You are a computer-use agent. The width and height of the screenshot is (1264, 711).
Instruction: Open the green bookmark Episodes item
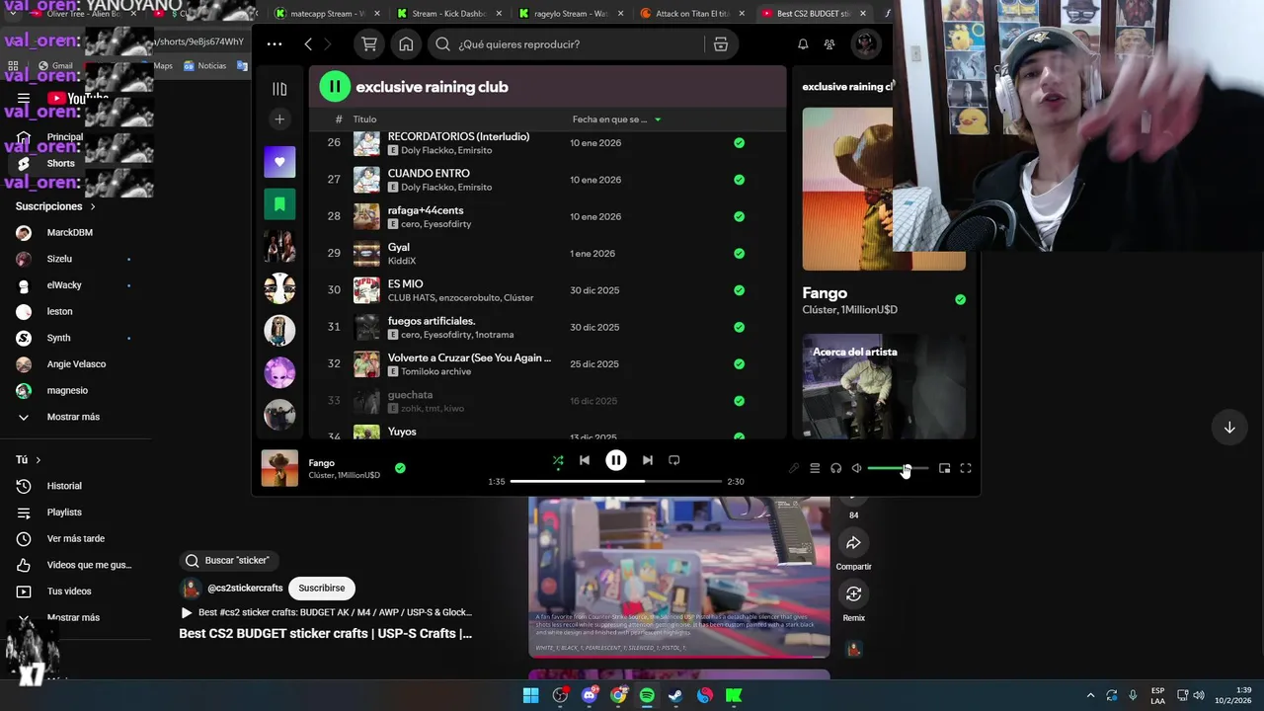pos(279,204)
